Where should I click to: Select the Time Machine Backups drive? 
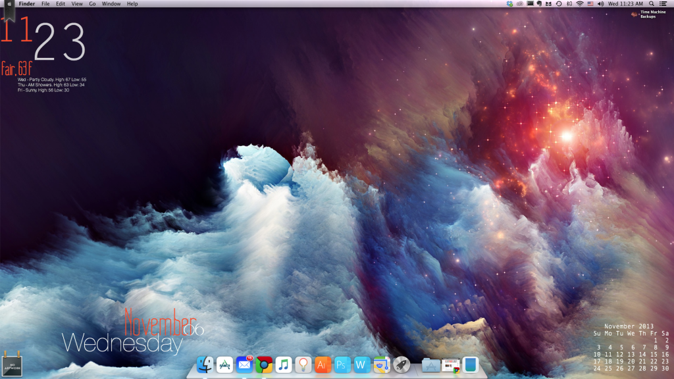pyautogui.click(x=648, y=14)
